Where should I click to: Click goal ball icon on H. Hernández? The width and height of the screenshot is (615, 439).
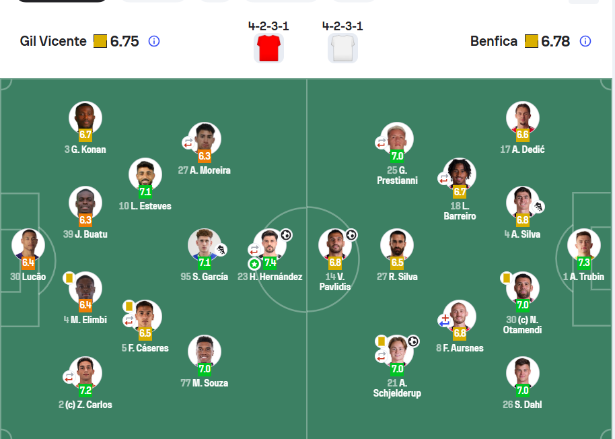tap(286, 235)
